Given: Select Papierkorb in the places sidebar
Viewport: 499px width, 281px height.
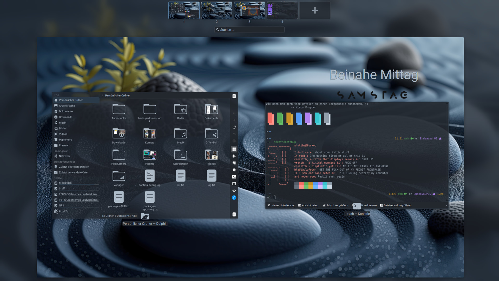Looking at the screenshot, I should pyautogui.click(x=65, y=140).
